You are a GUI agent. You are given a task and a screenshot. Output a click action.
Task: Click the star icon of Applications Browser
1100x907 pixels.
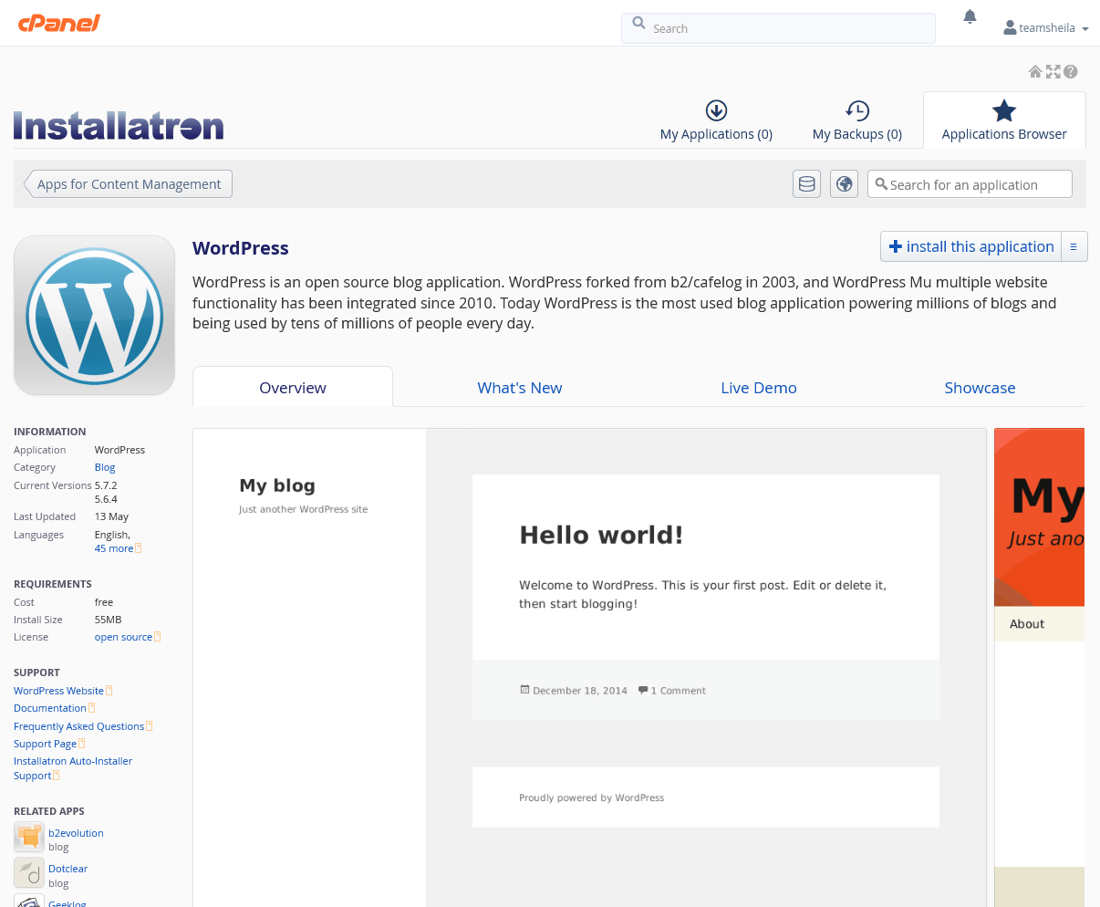tap(1004, 111)
